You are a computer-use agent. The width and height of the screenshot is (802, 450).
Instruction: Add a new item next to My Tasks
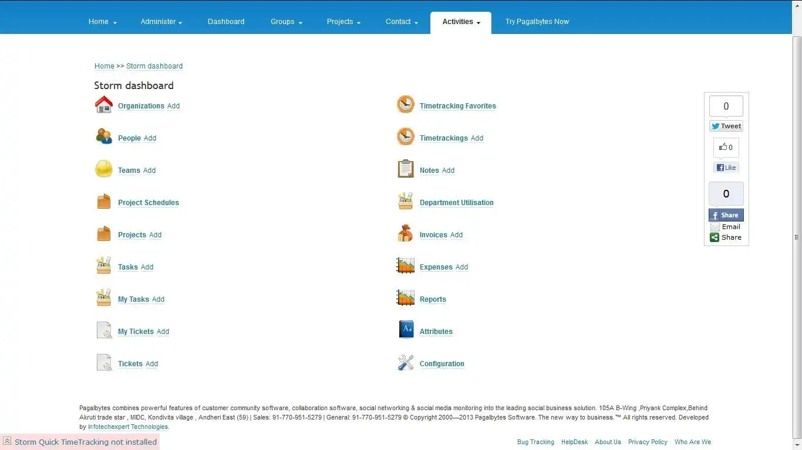pyautogui.click(x=158, y=299)
